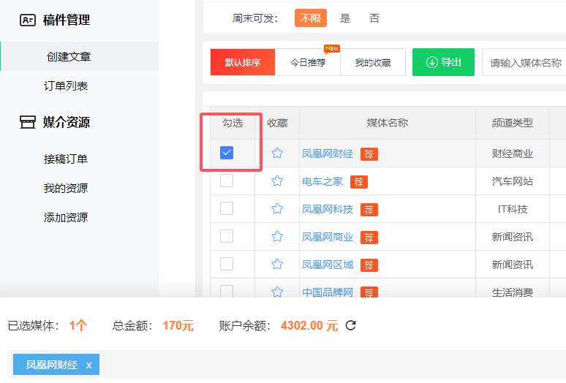Switch to the 我的收藏 tab

373,62
